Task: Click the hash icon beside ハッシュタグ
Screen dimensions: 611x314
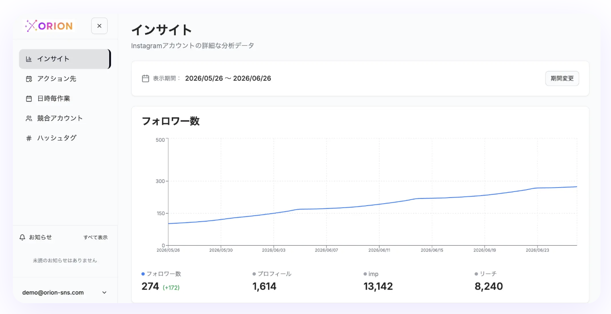Action: [x=29, y=138]
